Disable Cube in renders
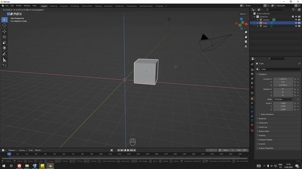The width and height of the screenshot is (302, 169). (x=299, y=23)
